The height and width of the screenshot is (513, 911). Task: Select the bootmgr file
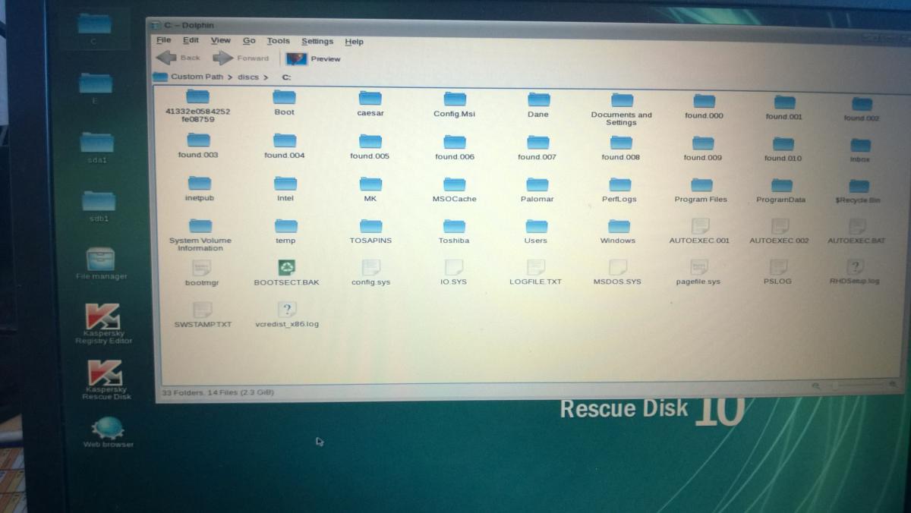click(201, 272)
